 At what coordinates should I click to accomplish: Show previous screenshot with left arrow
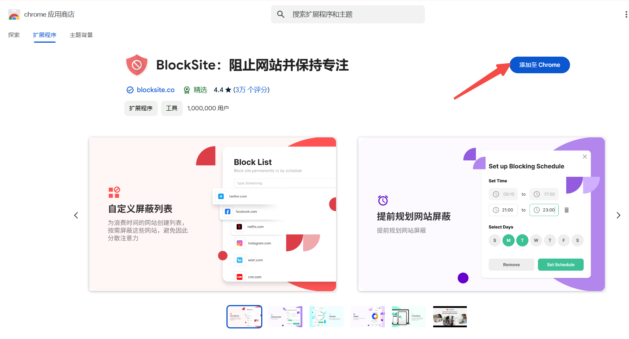(76, 215)
